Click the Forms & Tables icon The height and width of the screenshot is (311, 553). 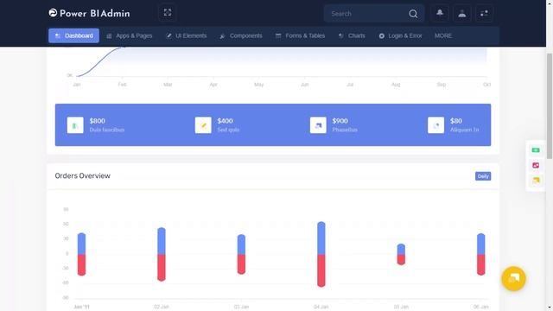[x=278, y=35]
